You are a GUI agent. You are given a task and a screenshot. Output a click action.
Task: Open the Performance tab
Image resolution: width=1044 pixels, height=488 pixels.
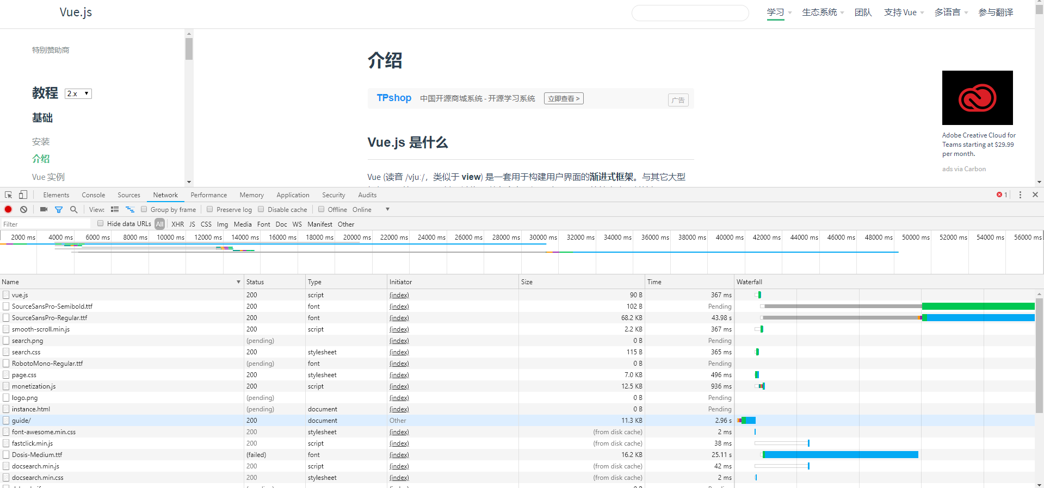tap(208, 195)
